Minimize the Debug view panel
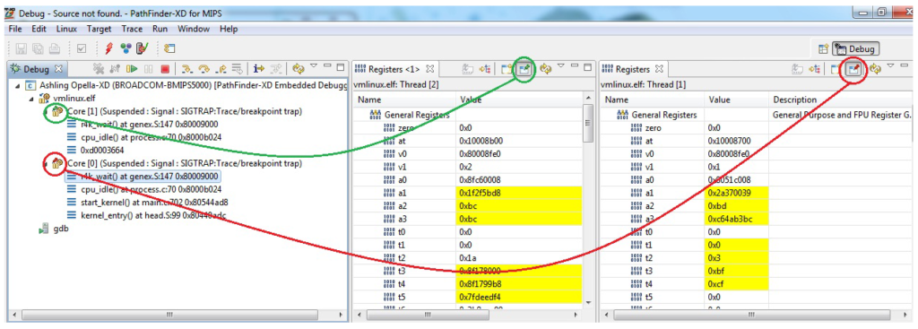 pos(327,65)
